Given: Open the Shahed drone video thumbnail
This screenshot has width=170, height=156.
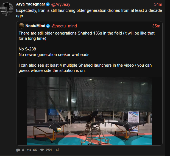Looking at the screenshot, I should (x=89, y=111).
